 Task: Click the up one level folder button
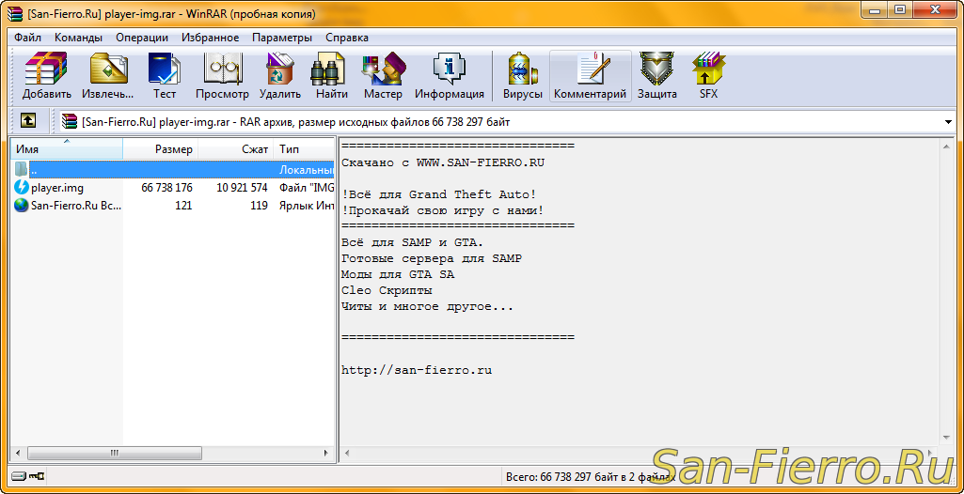pyautogui.click(x=28, y=121)
